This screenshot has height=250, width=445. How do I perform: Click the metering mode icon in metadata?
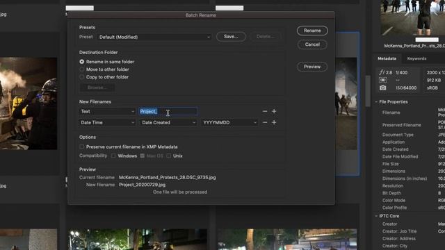(383, 81)
